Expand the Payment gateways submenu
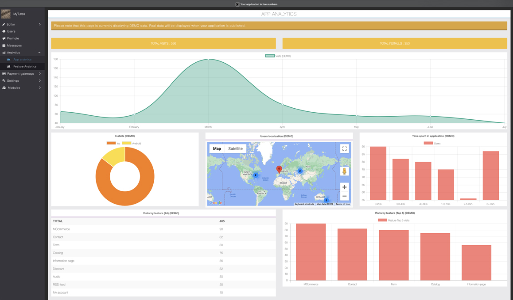Image resolution: width=513 pixels, height=300 pixels. pos(40,74)
